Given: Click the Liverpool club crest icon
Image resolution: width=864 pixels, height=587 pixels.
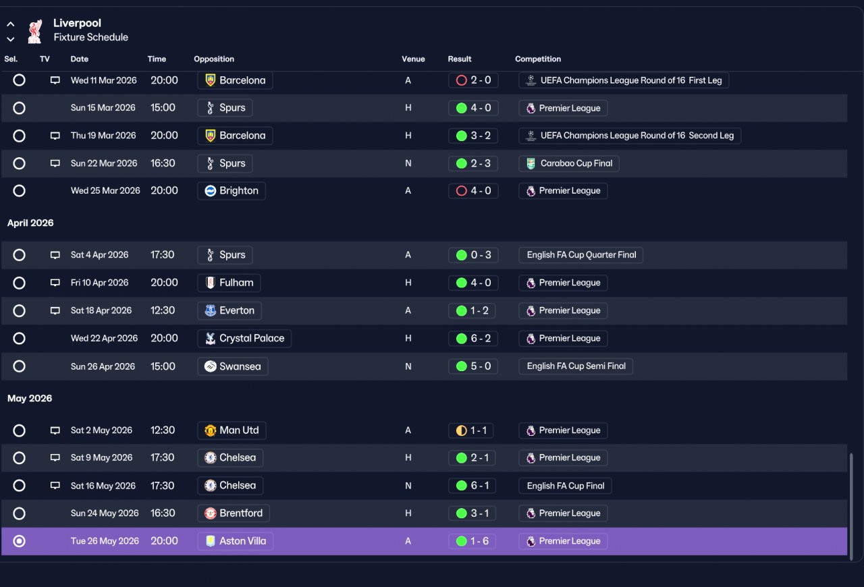Looking at the screenshot, I should pyautogui.click(x=34, y=30).
